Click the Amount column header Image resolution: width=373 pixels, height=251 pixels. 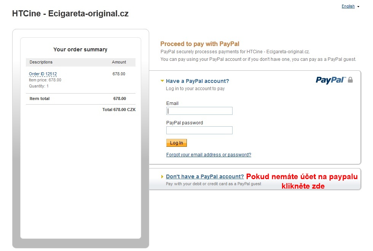pyautogui.click(x=119, y=62)
